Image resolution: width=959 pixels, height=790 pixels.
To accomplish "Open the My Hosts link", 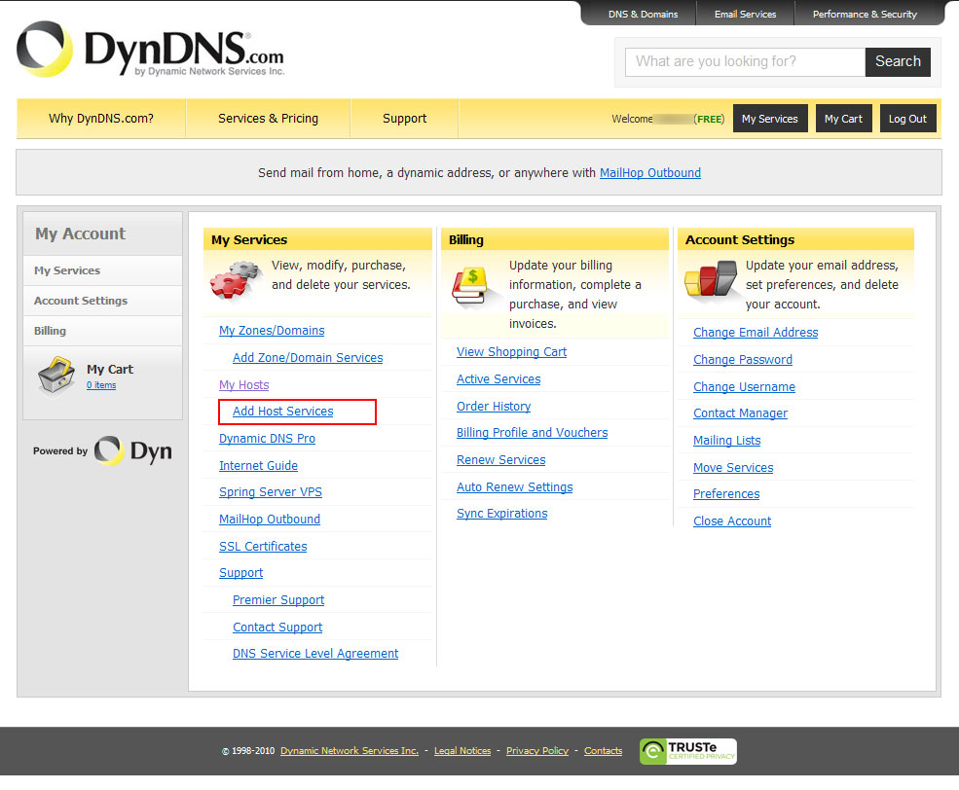I will pos(244,385).
